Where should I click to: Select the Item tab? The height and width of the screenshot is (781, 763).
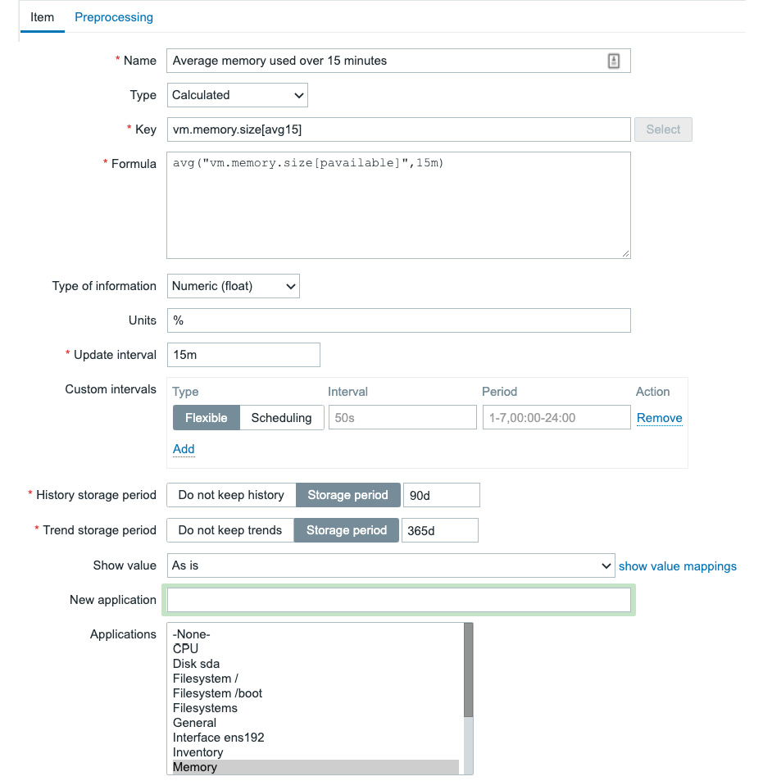click(x=43, y=17)
